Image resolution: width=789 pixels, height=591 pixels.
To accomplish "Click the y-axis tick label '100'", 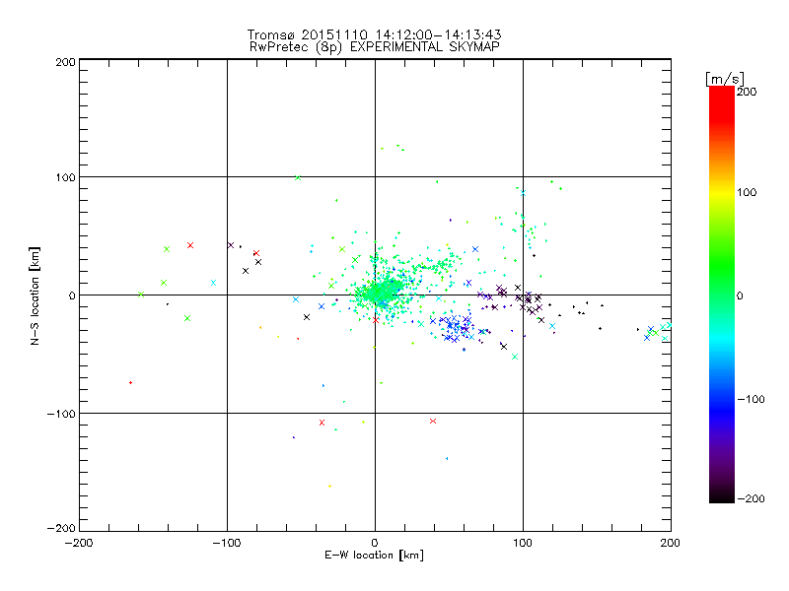I will click(x=65, y=177).
